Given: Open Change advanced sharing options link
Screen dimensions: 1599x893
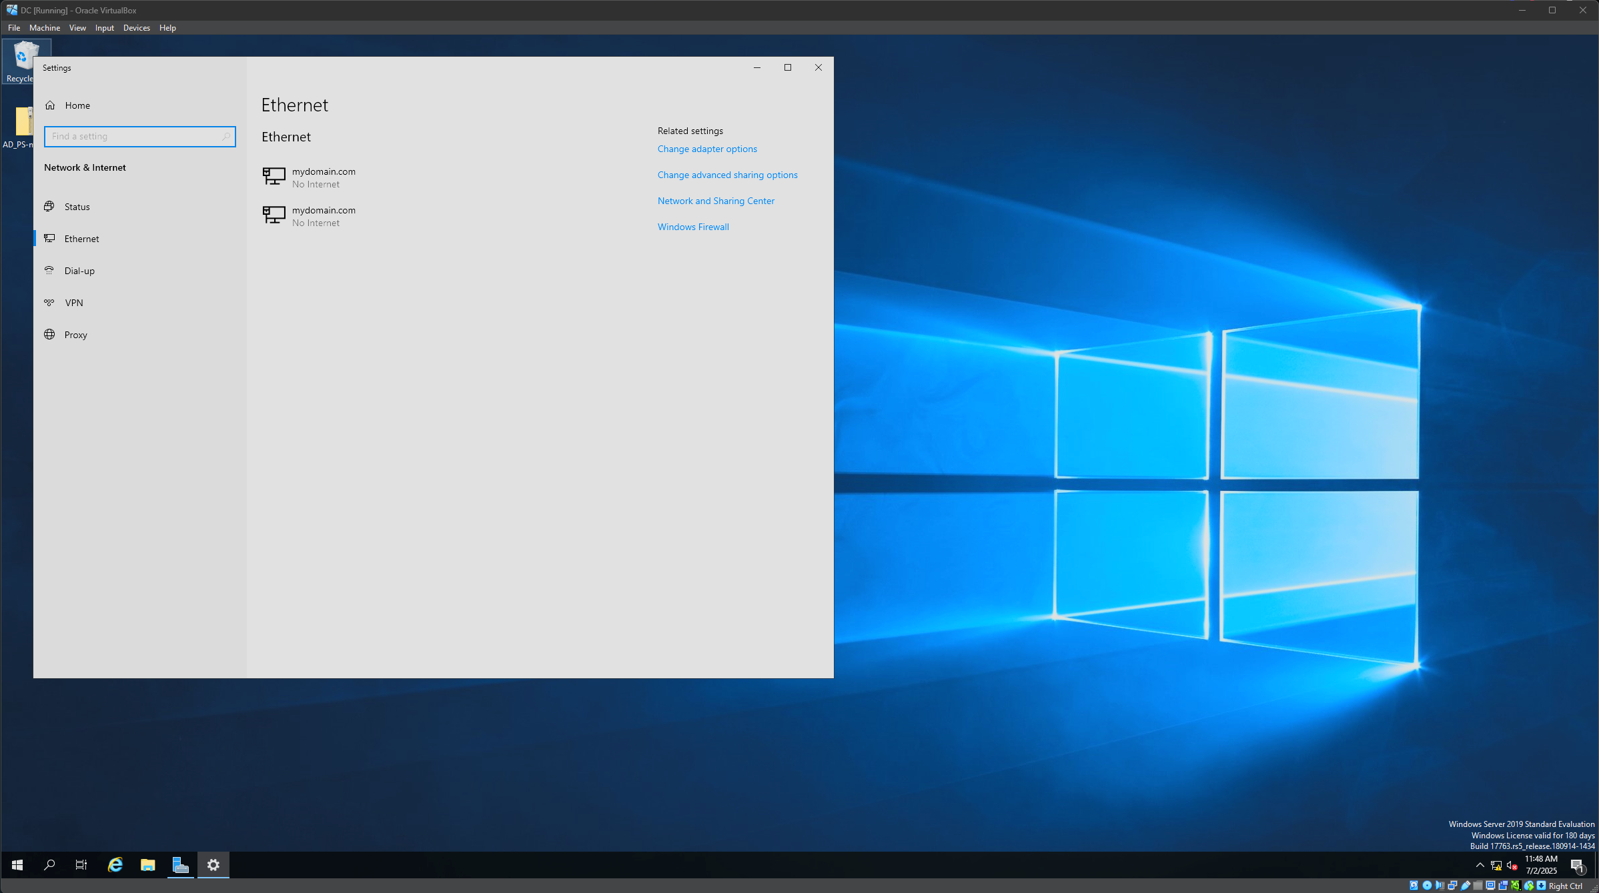Looking at the screenshot, I should click(728, 175).
